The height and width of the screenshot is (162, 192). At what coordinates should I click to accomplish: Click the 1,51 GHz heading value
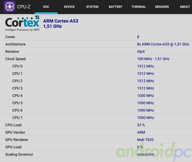pos(53,26)
